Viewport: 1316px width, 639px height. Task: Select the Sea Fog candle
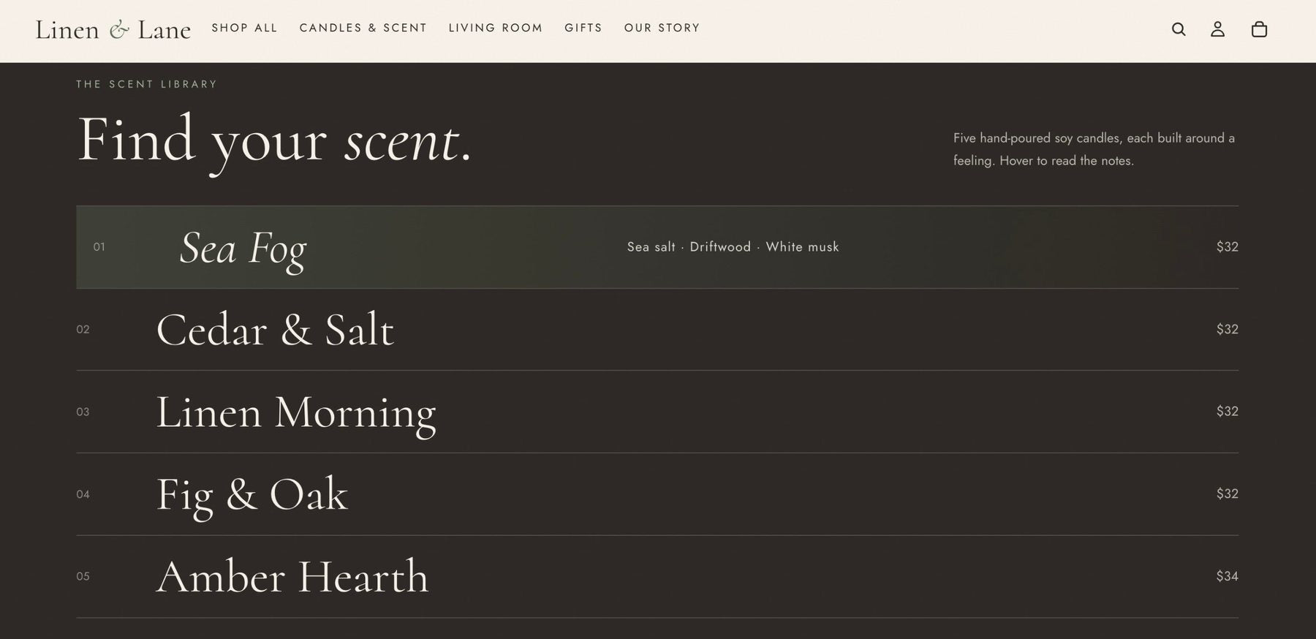657,247
